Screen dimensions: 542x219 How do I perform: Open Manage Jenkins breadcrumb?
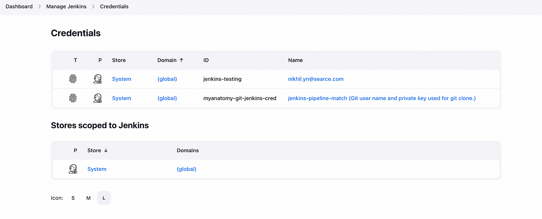click(66, 7)
